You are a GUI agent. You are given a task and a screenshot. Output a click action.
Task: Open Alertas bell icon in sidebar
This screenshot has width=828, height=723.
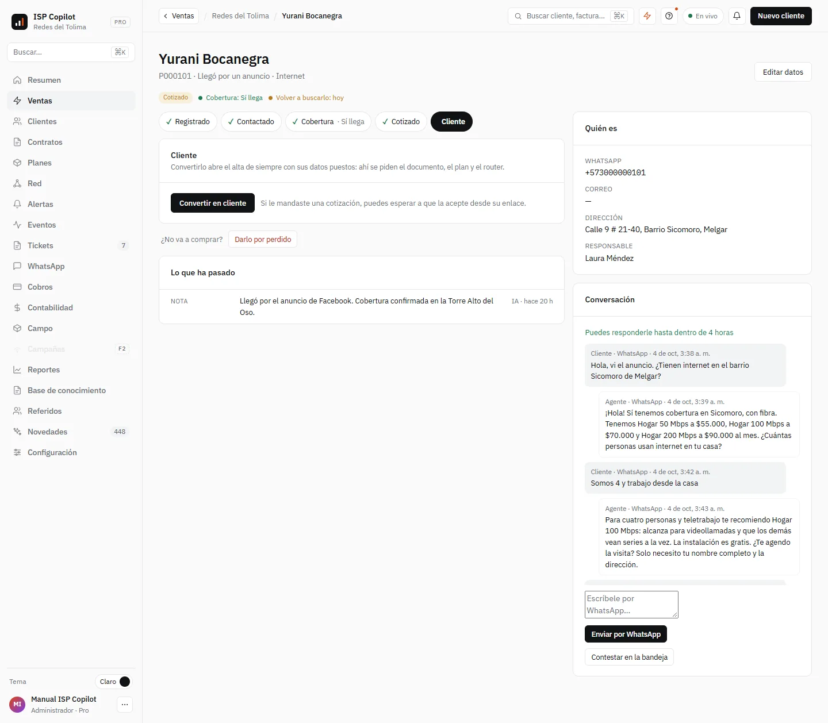(x=17, y=204)
